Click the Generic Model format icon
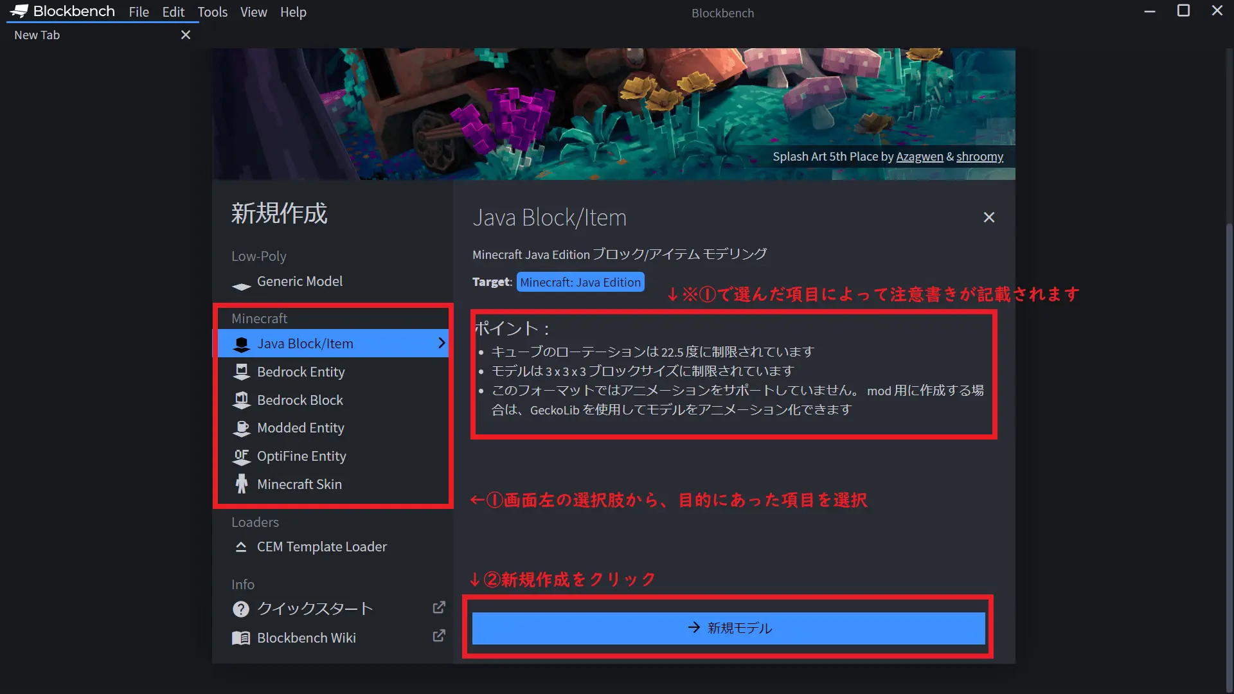Screen dimensions: 1234x694 click(x=241, y=286)
